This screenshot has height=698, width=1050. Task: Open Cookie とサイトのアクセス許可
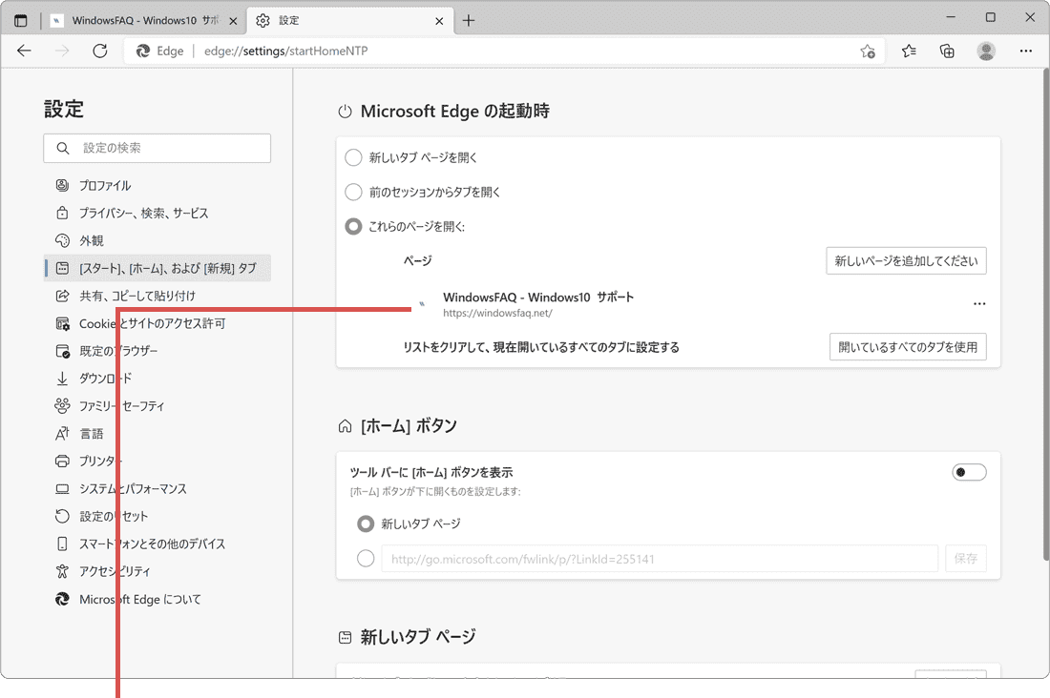point(157,323)
